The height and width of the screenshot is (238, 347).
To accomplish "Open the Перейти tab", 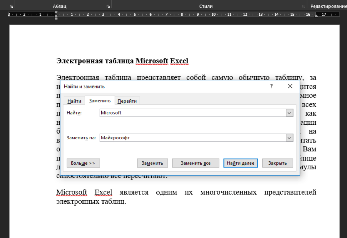I will pos(127,101).
